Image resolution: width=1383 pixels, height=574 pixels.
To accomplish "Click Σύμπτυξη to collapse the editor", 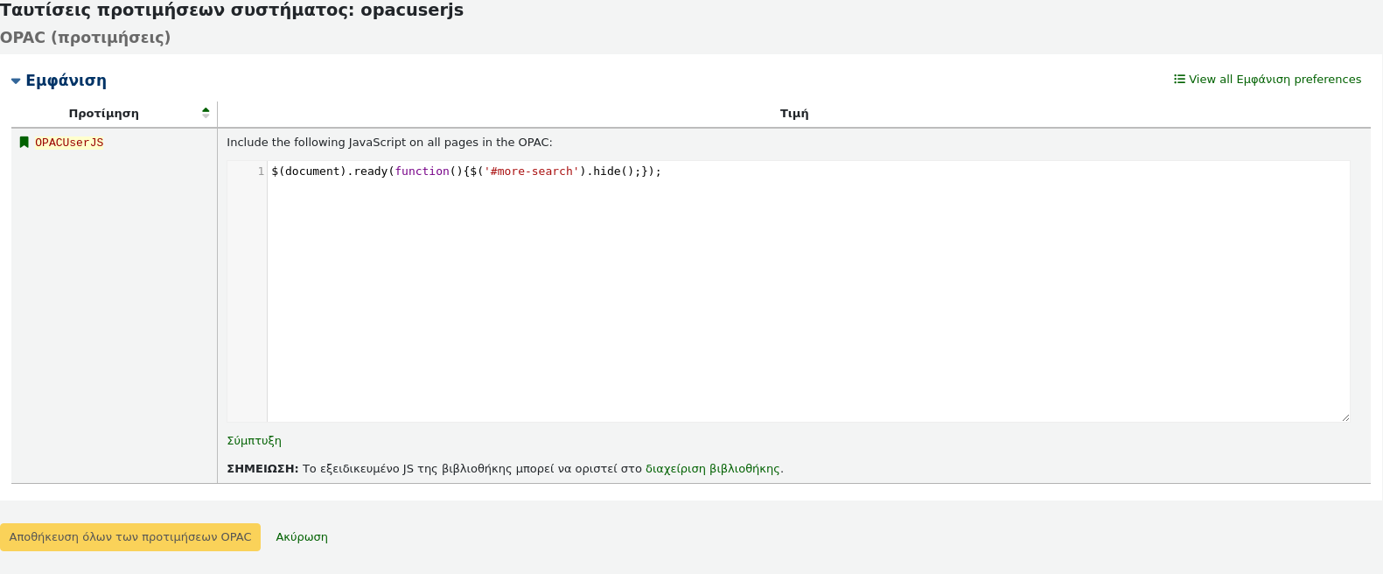I will (x=254, y=441).
